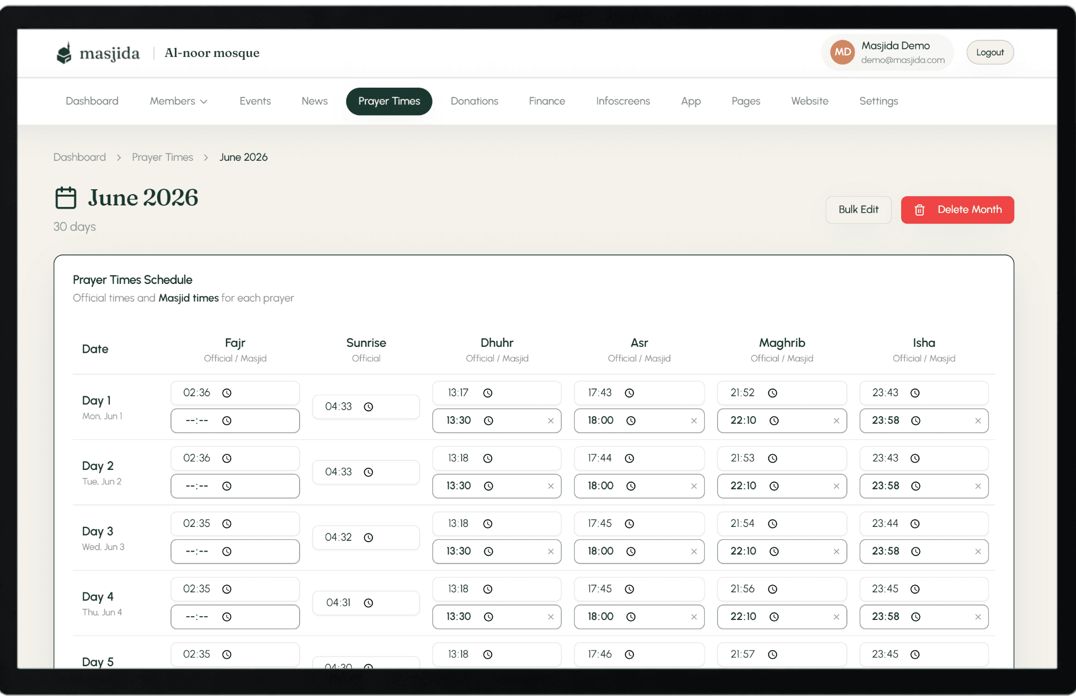Open clock picker for Day 1 official Fajr
The height and width of the screenshot is (699, 1076).
point(227,393)
